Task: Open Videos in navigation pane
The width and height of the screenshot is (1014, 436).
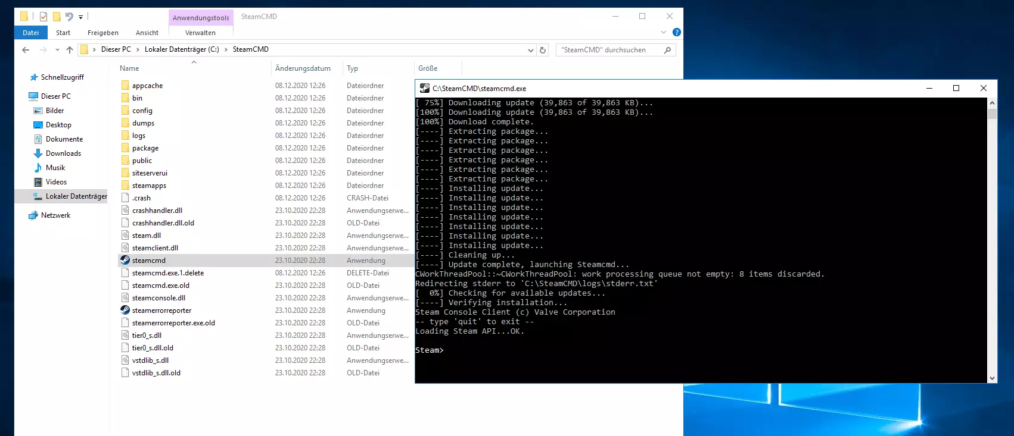Action: (x=56, y=181)
